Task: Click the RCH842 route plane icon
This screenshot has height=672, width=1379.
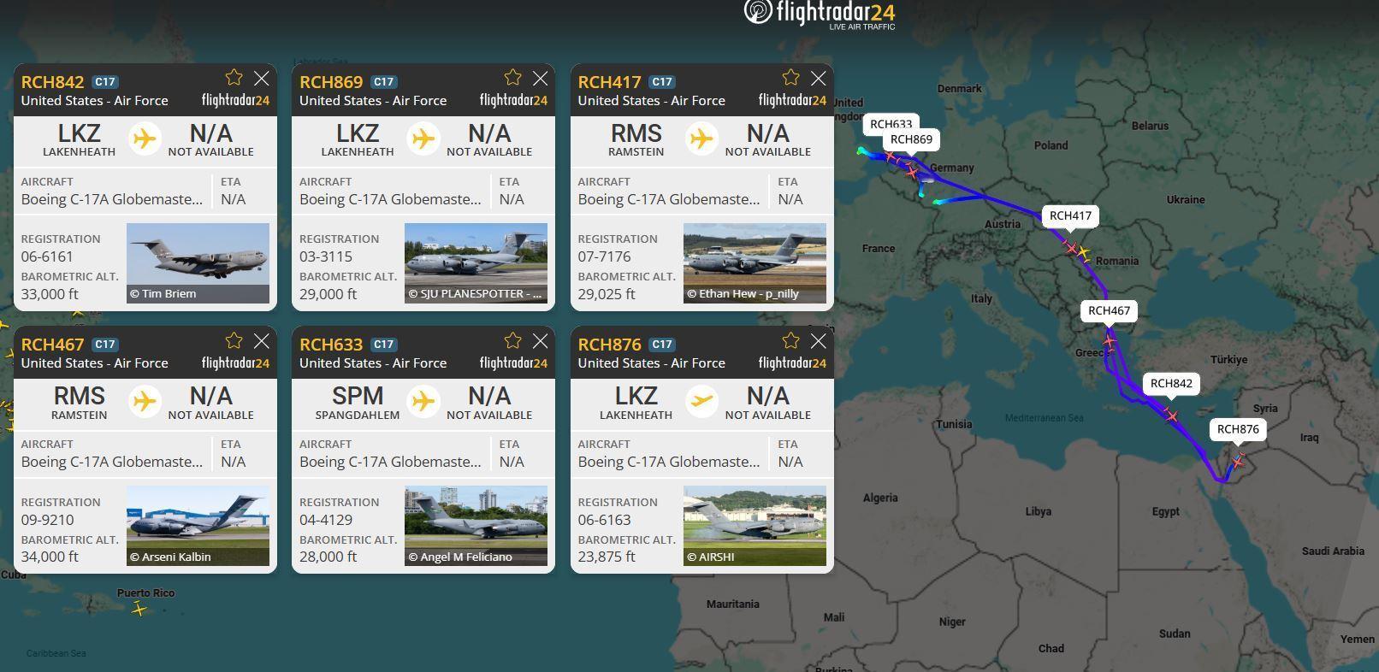Action: coord(145,139)
